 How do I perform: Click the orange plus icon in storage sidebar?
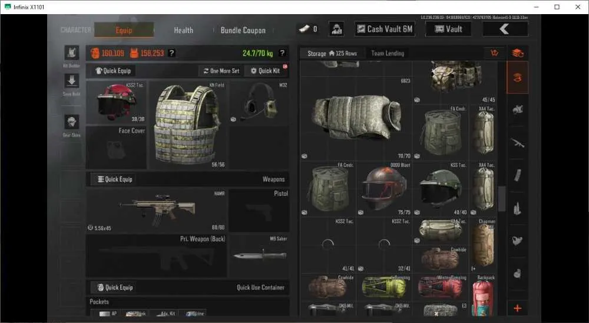click(x=517, y=308)
